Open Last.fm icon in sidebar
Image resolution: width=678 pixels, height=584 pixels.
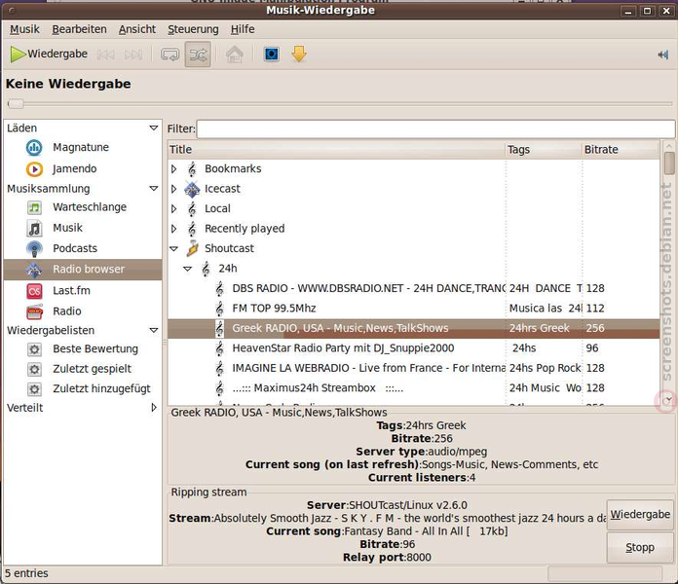[x=34, y=291]
